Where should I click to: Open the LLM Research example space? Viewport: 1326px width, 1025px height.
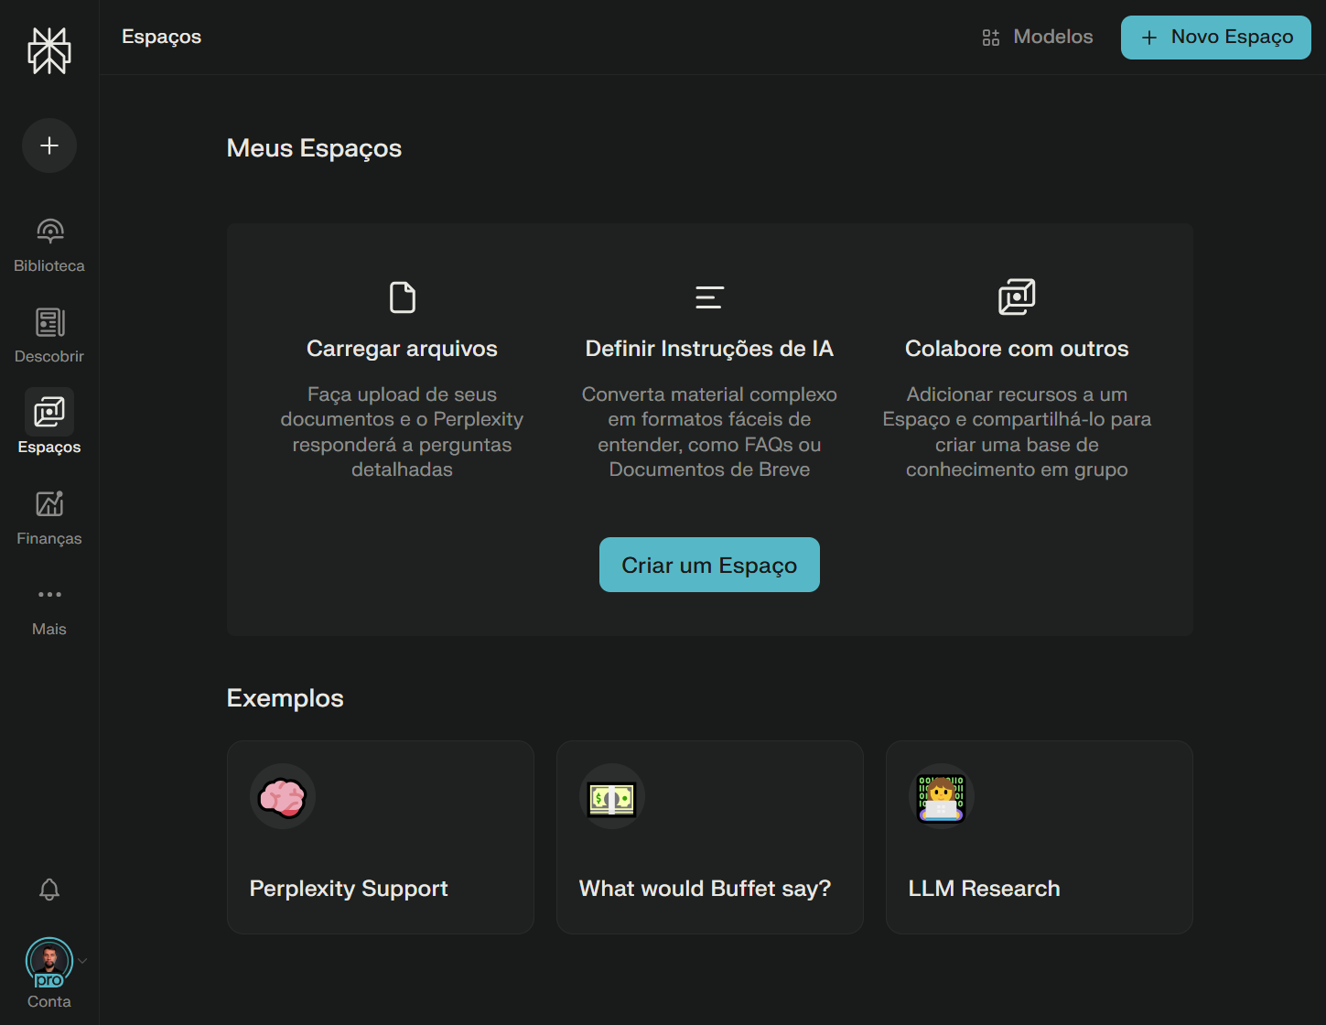click(1039, 837)
